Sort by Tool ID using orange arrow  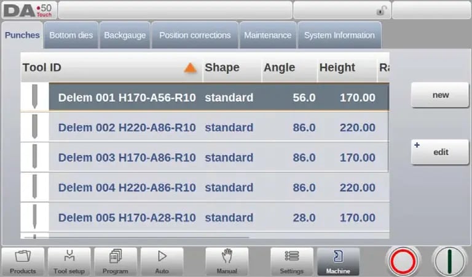pyautogui.click(x=191, y=68)
